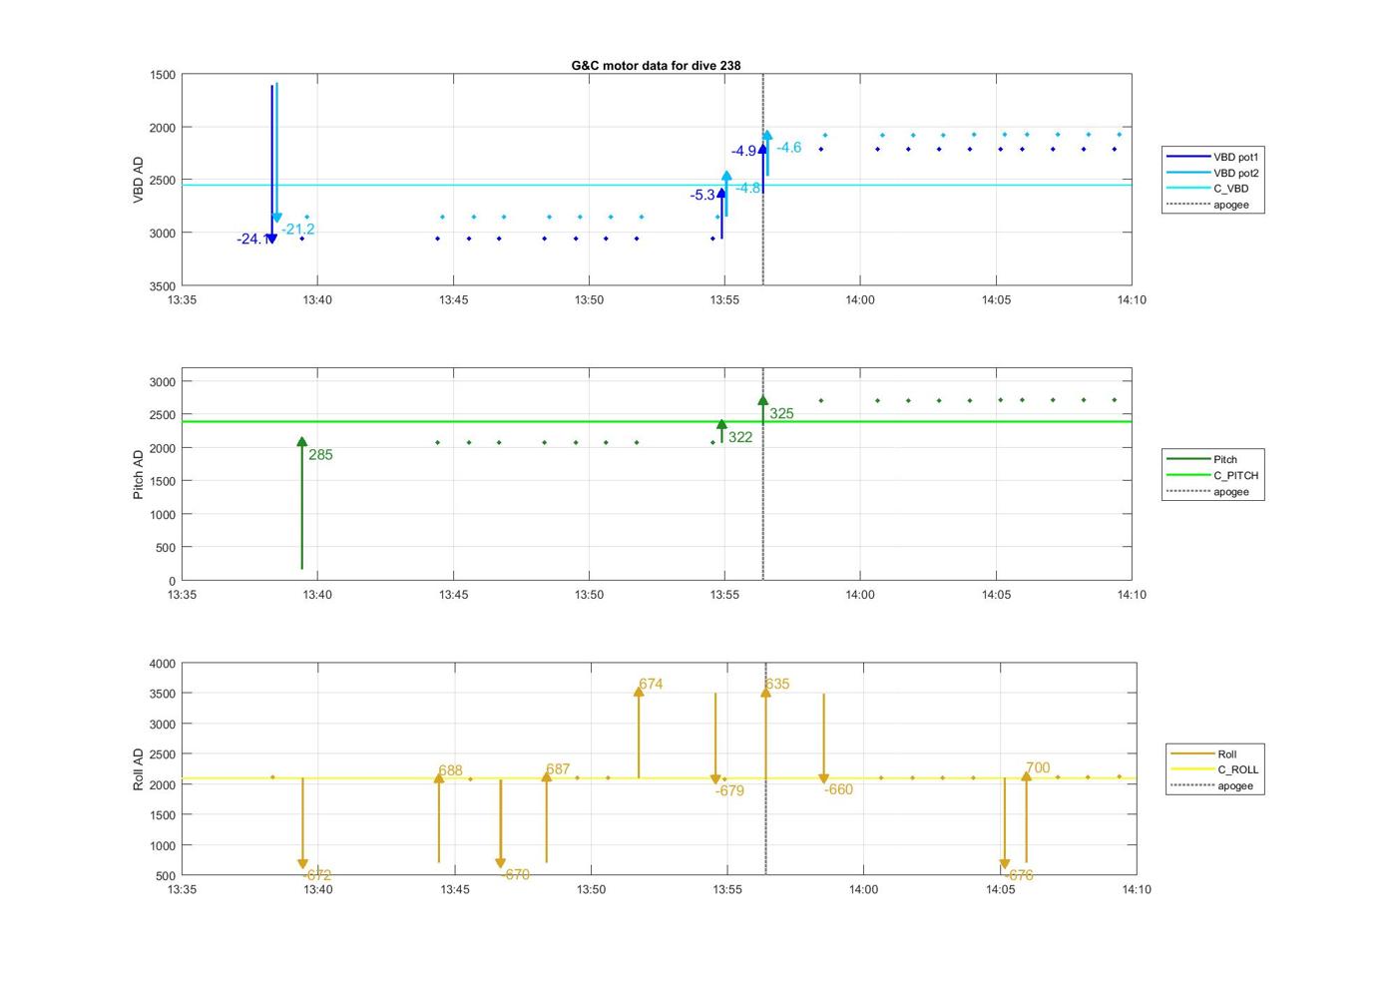This screenshot has height=984, width=1397.
Task: Click the 635 roll value label
Action: click(777, 685)
